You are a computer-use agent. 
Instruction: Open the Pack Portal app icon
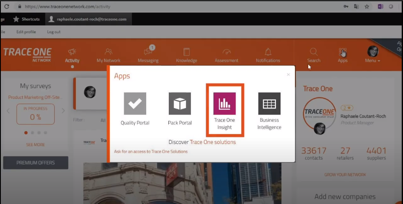coord(180,103)
